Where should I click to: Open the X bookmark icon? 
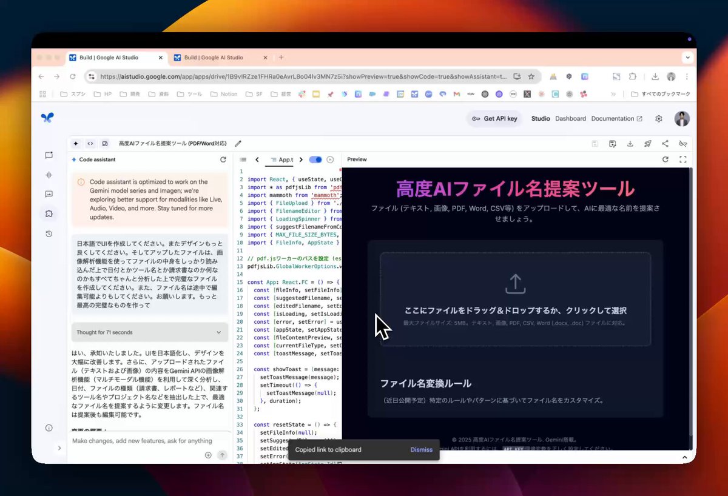click(x=527, y=94)
